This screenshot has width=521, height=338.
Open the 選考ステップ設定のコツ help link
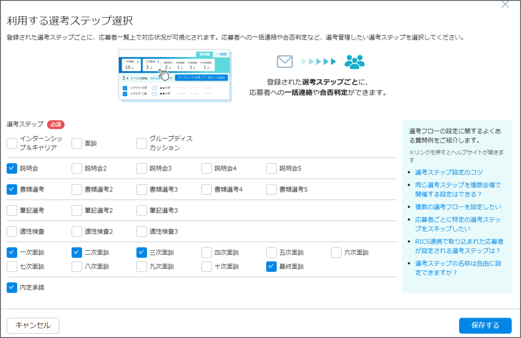449,172
